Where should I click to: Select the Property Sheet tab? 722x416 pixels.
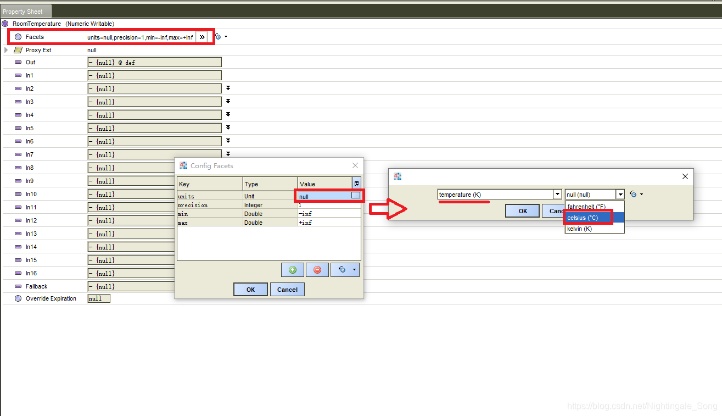point(26,11)
